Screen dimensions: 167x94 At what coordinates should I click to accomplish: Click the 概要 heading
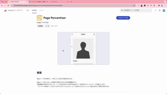pyautogui.click(x=39, y=73)
